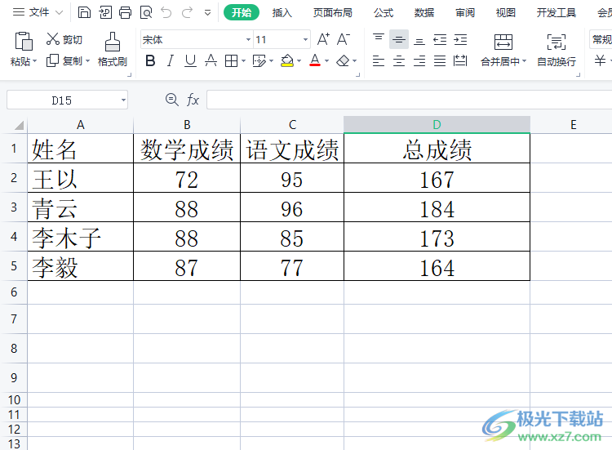Toggle Underline formatting
612x450 pixels.
190,61
